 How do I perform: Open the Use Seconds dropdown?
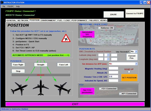coord(136,51)
